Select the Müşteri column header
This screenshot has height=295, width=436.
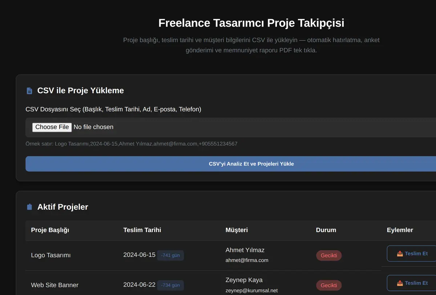pyautogui.click(x=237, y=230)
